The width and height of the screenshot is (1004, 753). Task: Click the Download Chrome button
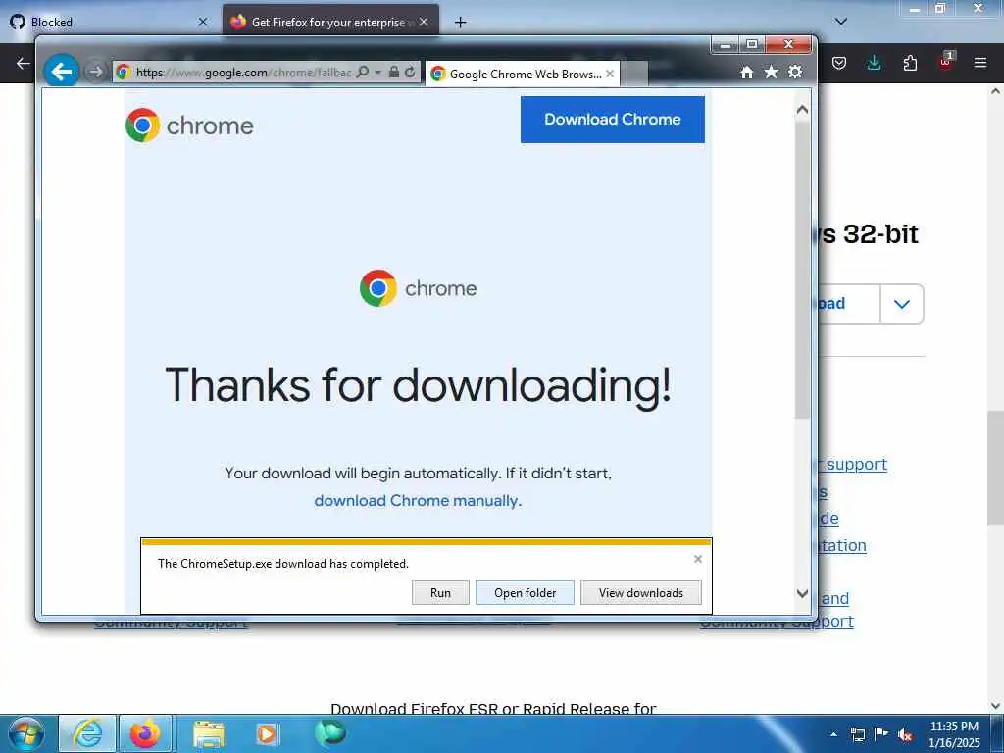[612, 119]
